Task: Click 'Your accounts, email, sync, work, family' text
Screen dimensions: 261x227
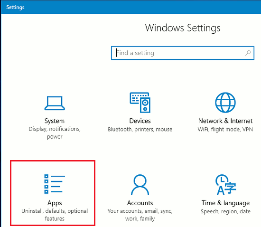Action: 140,215
